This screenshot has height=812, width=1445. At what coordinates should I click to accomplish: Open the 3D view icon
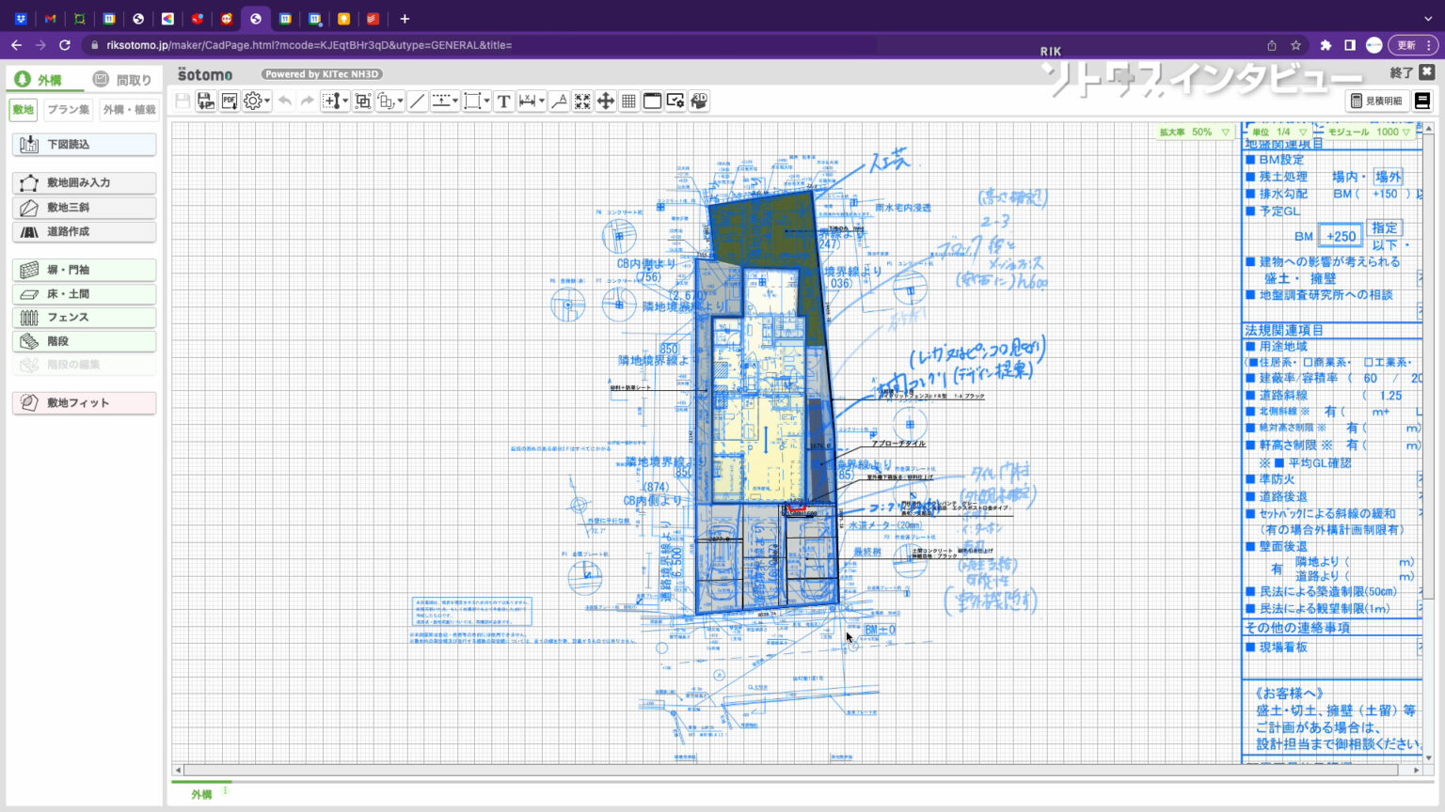(x=698, y=101)
